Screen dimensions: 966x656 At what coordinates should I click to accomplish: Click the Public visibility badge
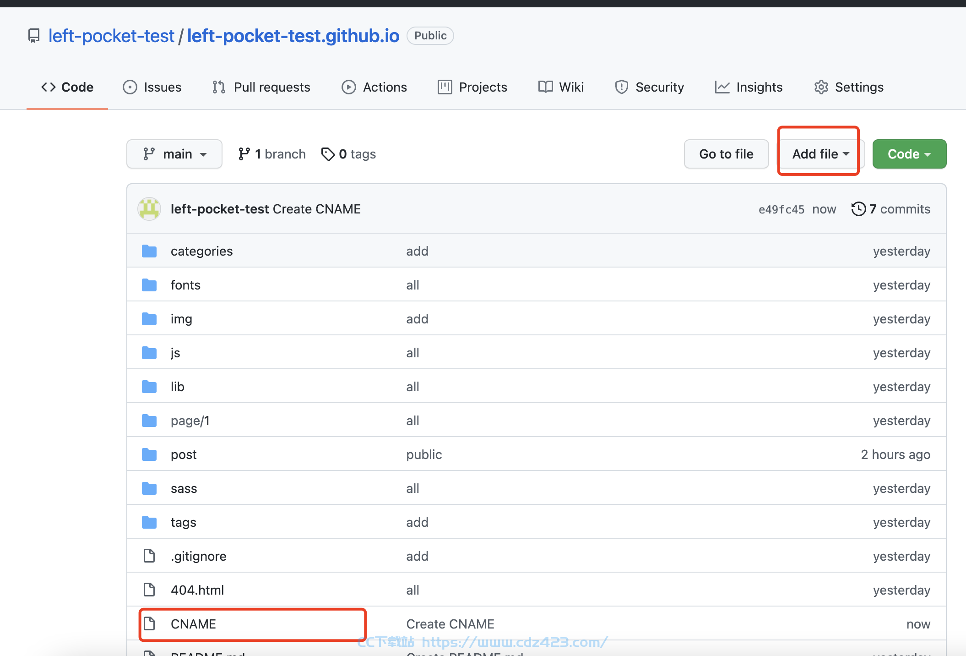(430, 36)
